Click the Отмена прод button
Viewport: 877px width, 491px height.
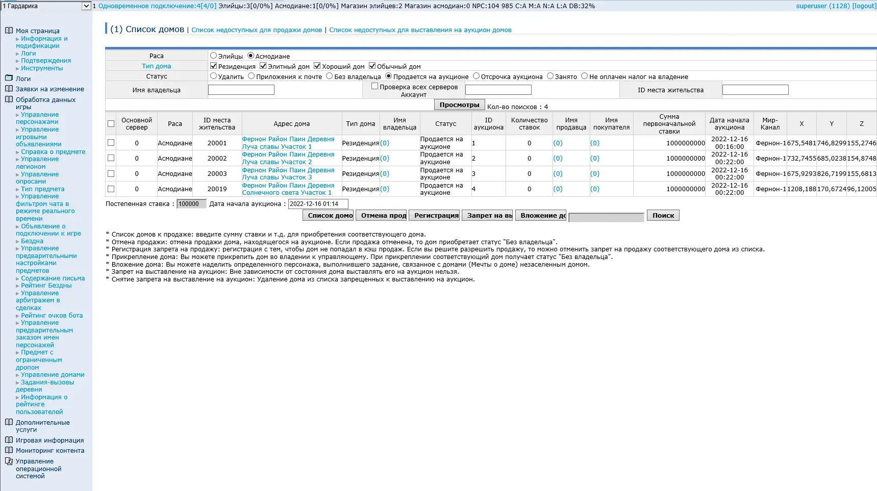coord(382,215)
